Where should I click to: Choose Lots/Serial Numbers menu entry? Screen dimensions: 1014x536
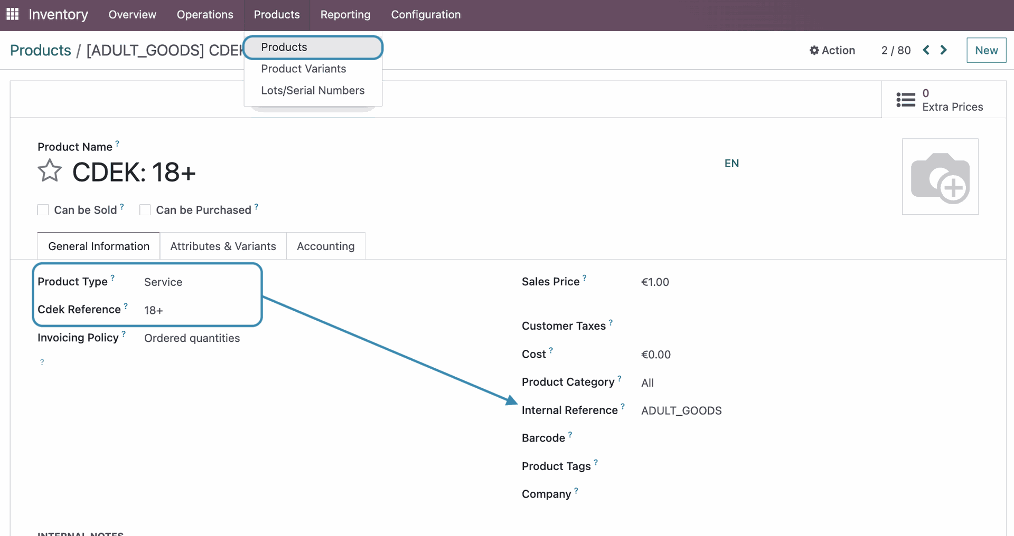coord(313,91)
